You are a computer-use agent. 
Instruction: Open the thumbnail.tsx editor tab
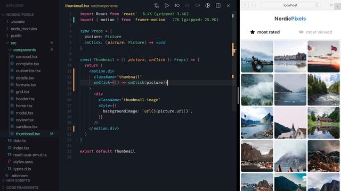91,6
